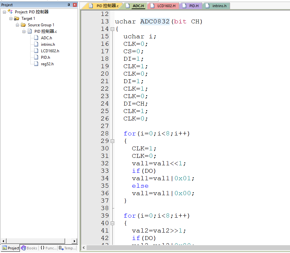
Task: Click 'CS=0;' statement on line 17
Action: coord(133,52)
